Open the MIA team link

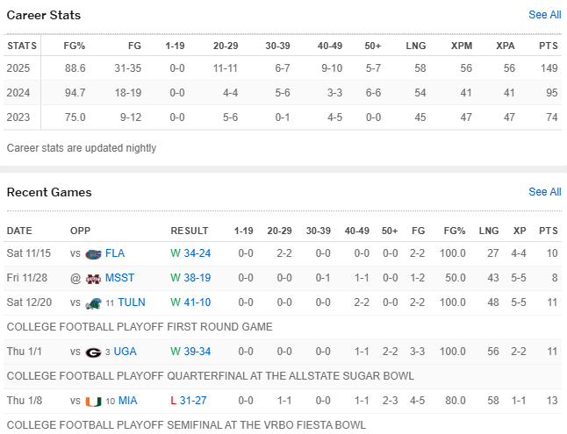coord(128,401)
